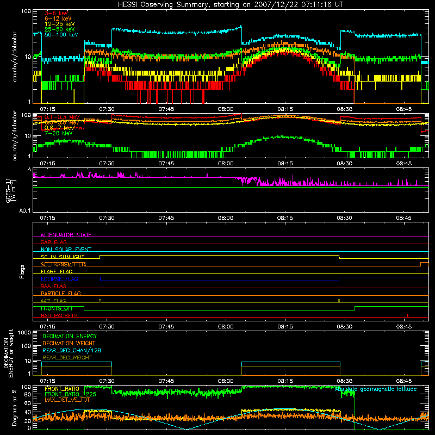Select the 25-50 keV legend label

pyautogui.click(x=59, y=29)
